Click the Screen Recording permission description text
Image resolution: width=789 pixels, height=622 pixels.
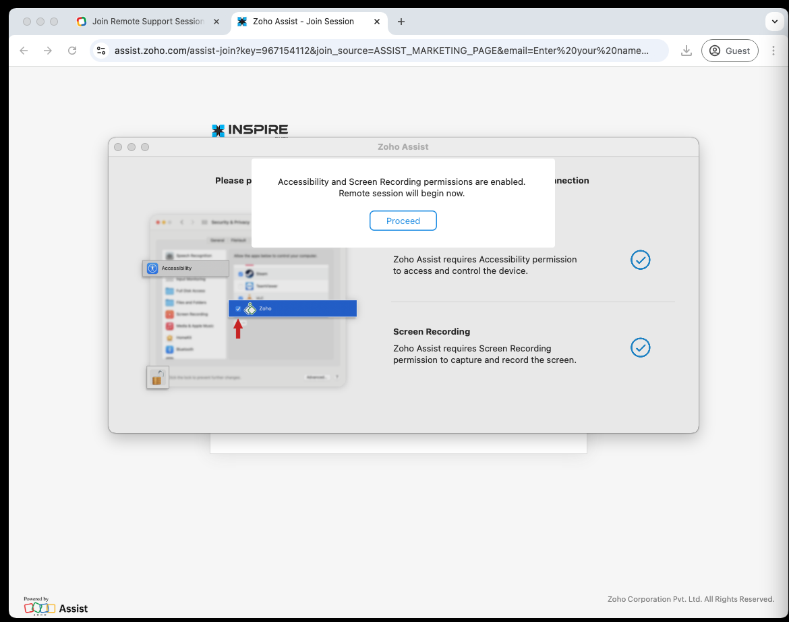485,354
